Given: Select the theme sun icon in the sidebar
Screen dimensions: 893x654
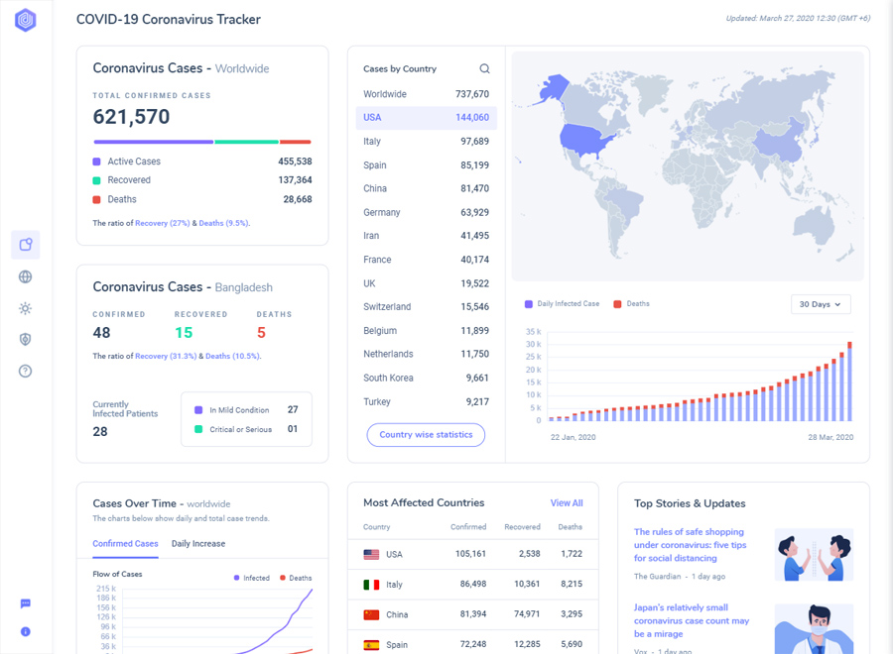Looking at the screenshot, I should coord(25,308).
